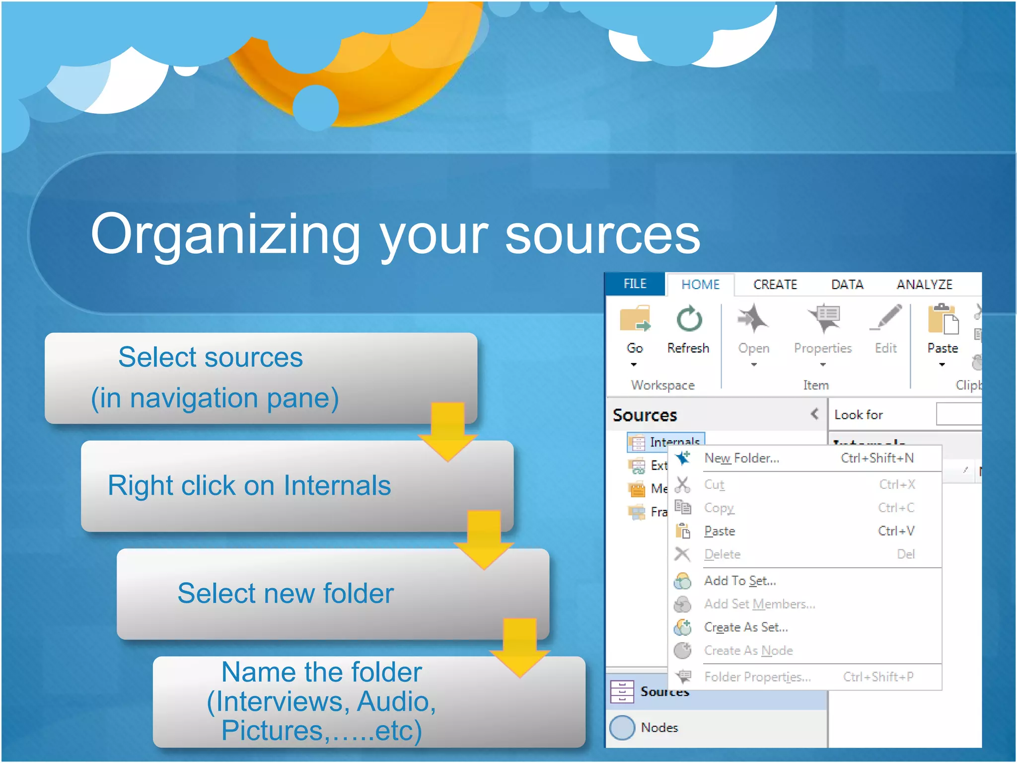
Task: Click the Go folder icon in Workspace
Action: 635,318
